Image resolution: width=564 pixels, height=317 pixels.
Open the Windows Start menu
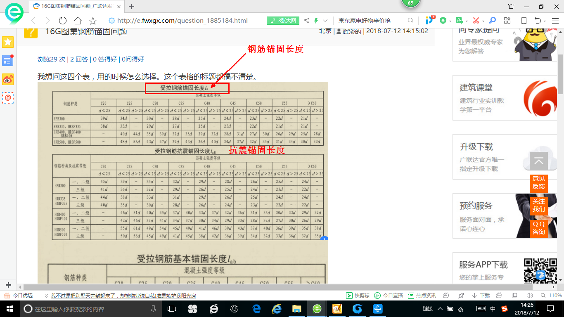coord(9,308)
